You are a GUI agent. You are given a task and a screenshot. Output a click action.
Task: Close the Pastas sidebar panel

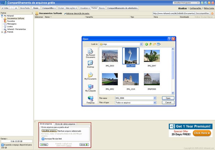point(32,13)
